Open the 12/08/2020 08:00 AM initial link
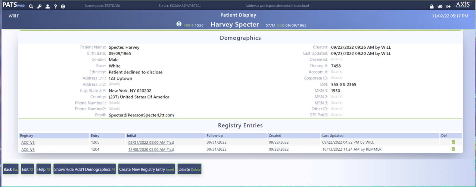The height and width of the screenshot is (192, 476). coord(151,149)
